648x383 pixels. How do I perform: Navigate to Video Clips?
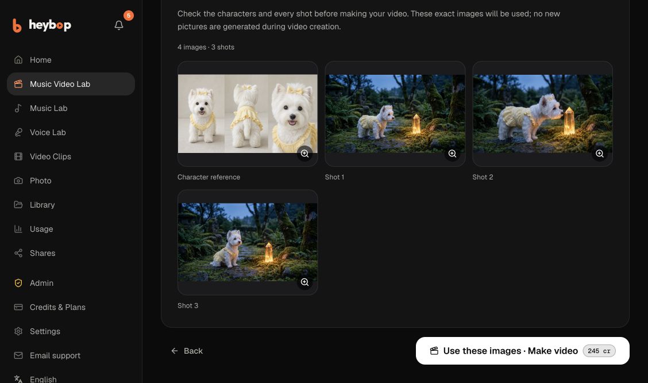[x=71, y=156]
